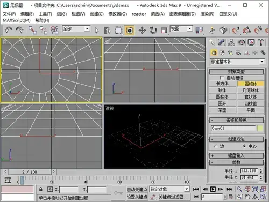Open 标准基本体 primitive type dropdown
269x202 pixels.
(237, 62)
